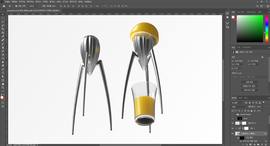The height and width of the screenshot is (146, 270).
Task: Toggle the 자동 선택 checkbox
Action: [x=16, y=6]
